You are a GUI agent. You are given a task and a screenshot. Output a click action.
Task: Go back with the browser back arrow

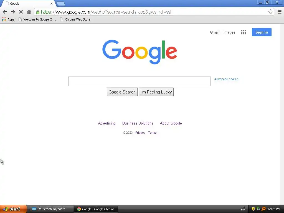pyautogui.click(x=5, y=12)
